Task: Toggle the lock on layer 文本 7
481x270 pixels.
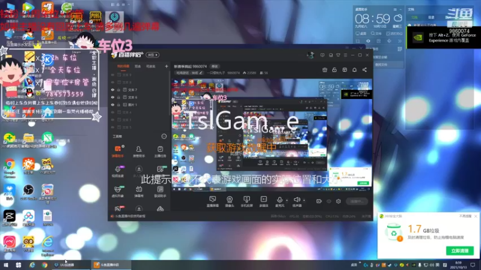Action: pyautogui.click(x=118, y=89)
